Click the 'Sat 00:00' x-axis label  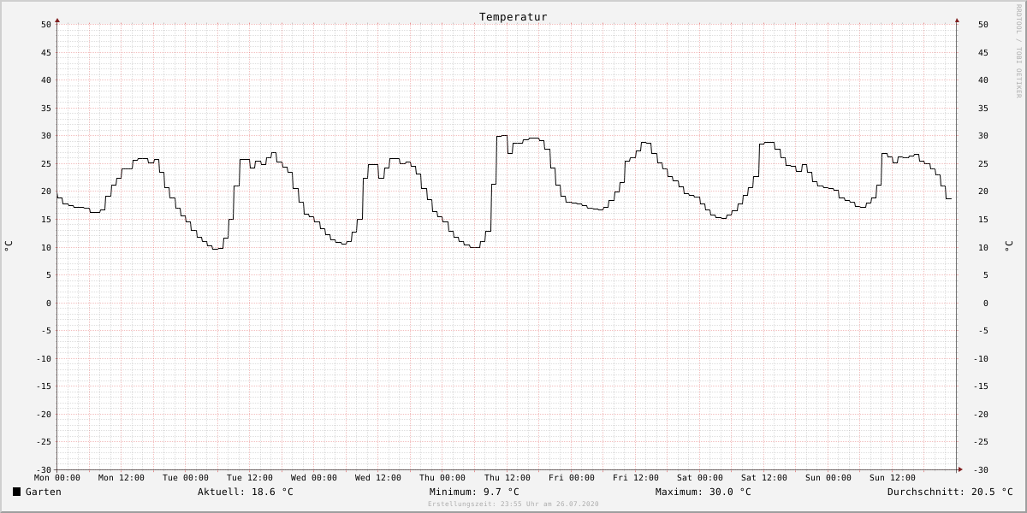[x=700, y=478]
